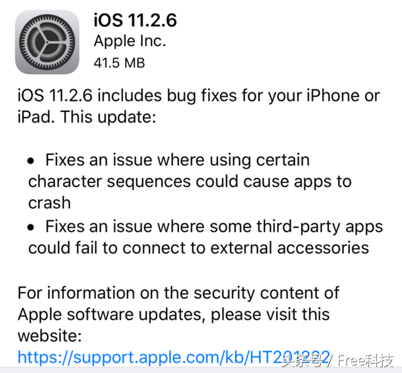The image size is (402, 373).
Task: Click the second bullet point marker
Action: [31, 228]
